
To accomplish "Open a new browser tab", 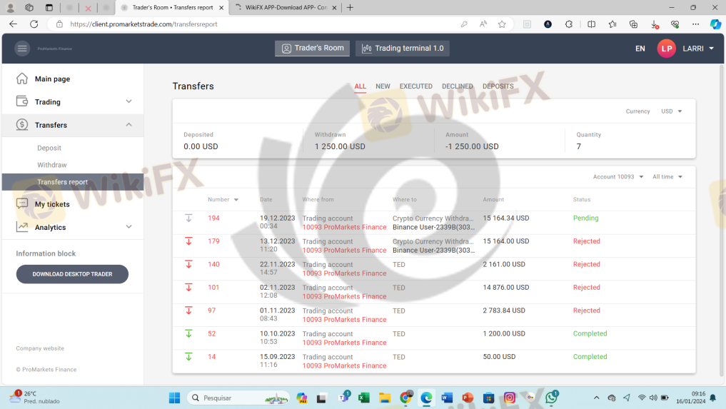I will click(x=350, y=7).
